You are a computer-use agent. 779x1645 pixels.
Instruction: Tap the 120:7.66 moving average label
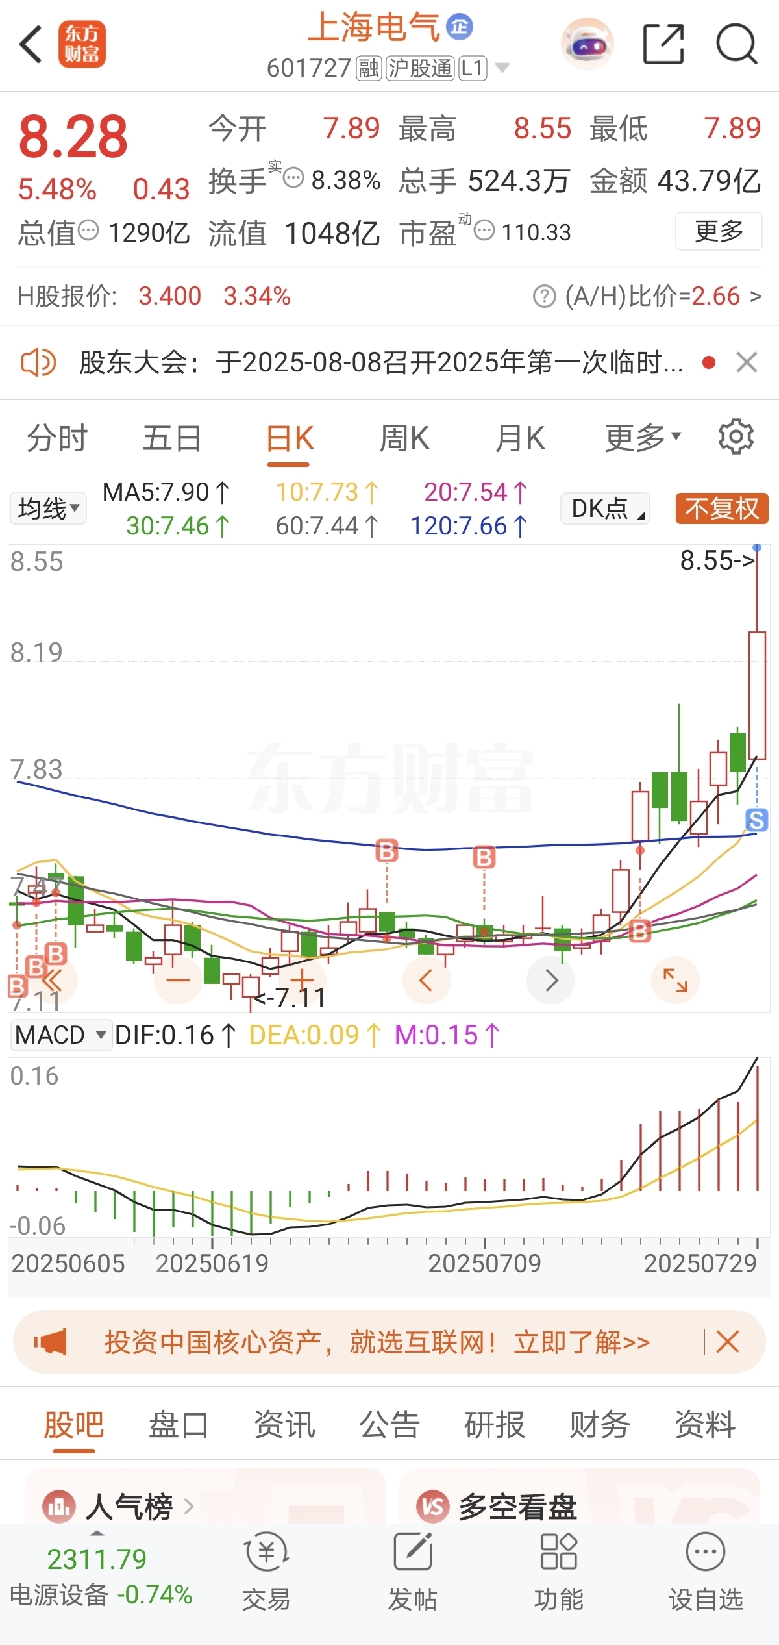coord(469,526)
